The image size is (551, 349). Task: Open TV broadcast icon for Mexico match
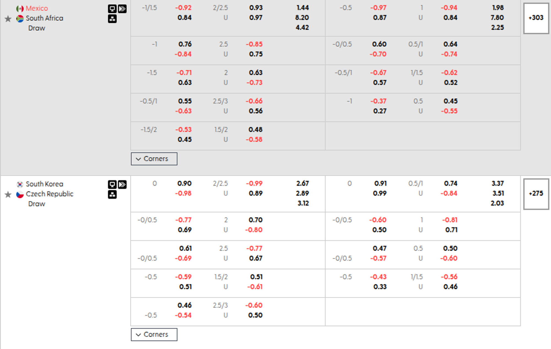[112, 9]
